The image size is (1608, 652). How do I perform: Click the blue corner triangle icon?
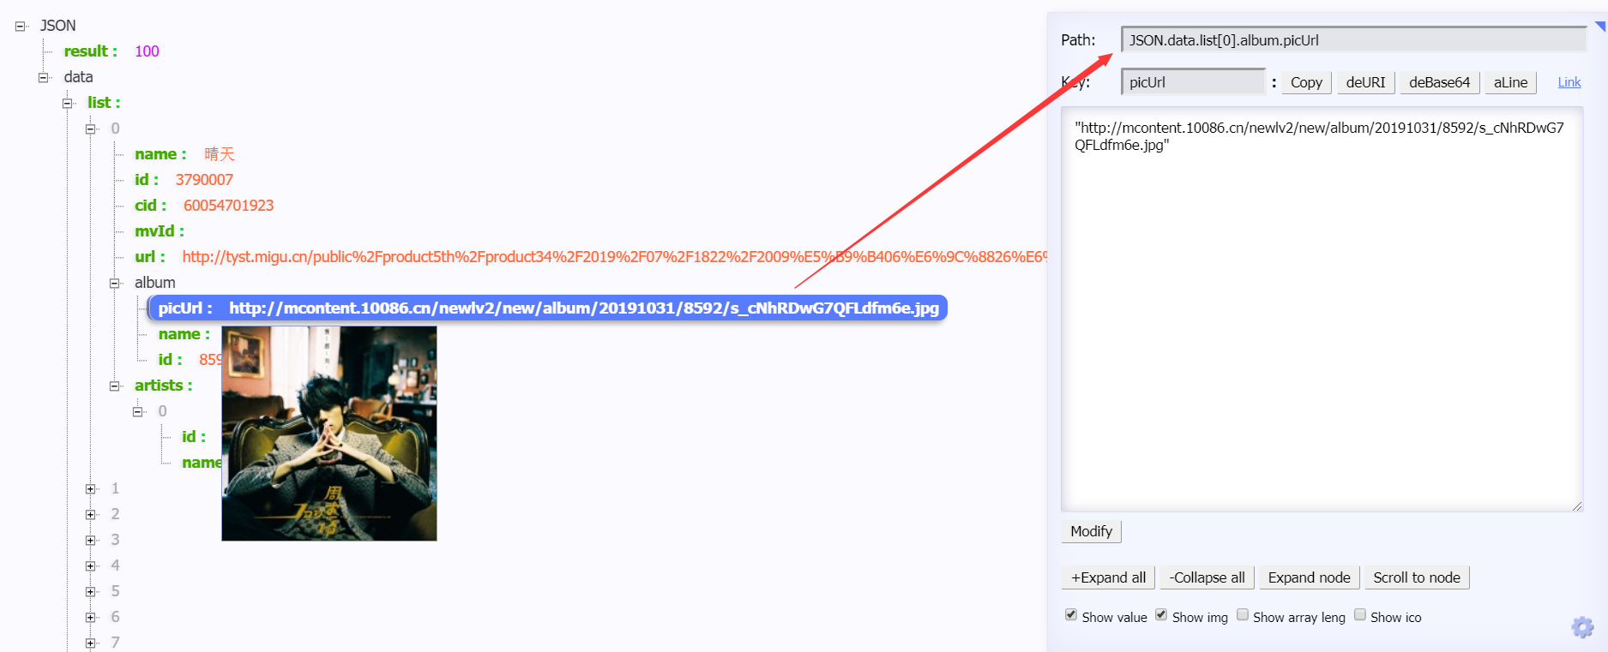[x=1600, y=27]
